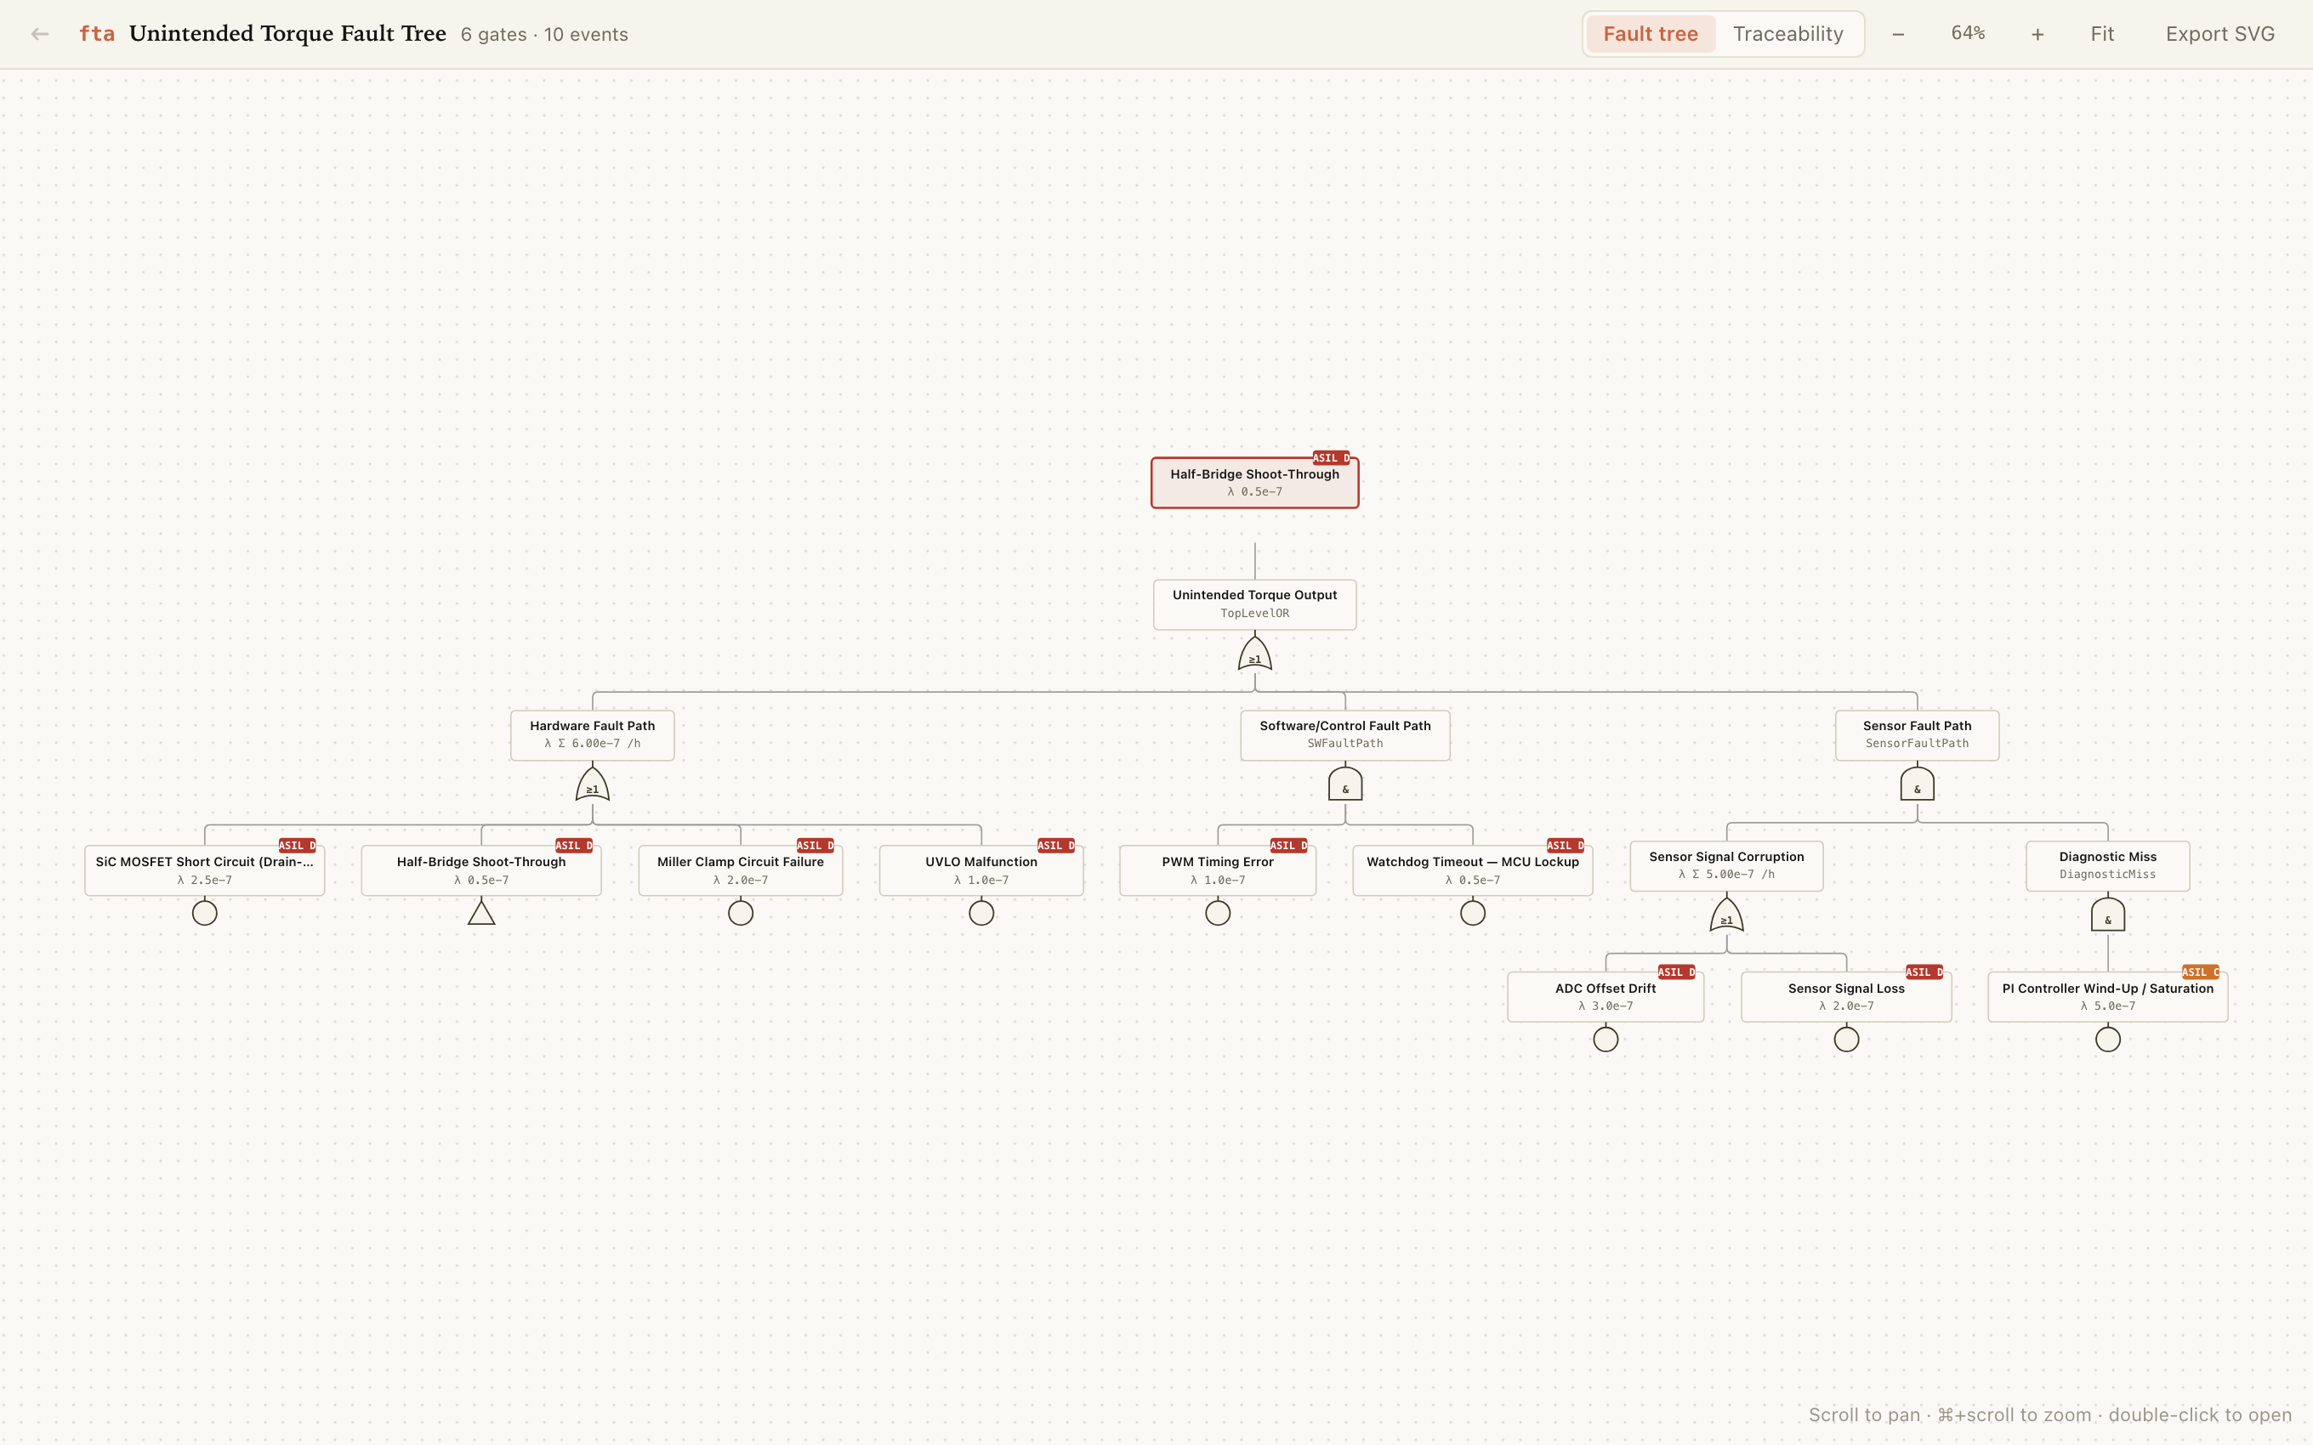Select the ADC Offset Drift event box

point(1605,997)
